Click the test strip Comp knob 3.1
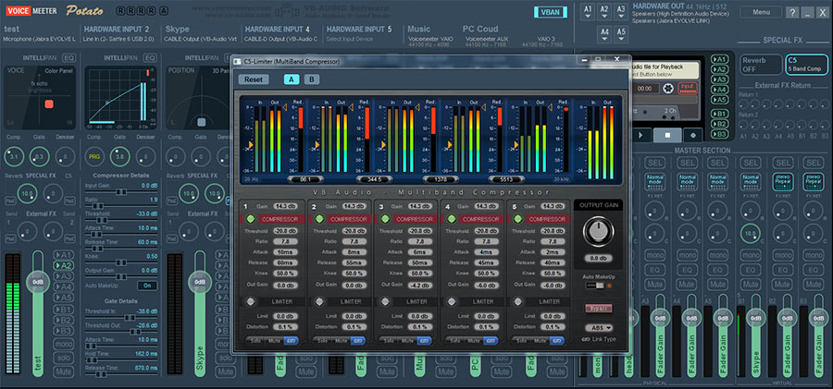 point(14,157)
